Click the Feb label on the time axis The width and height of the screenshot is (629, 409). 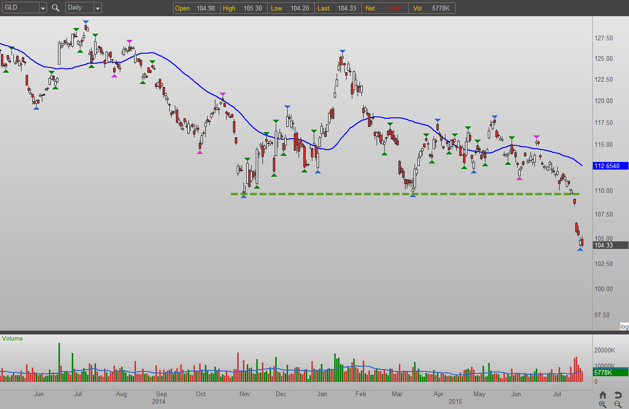(x=361, y=394)
